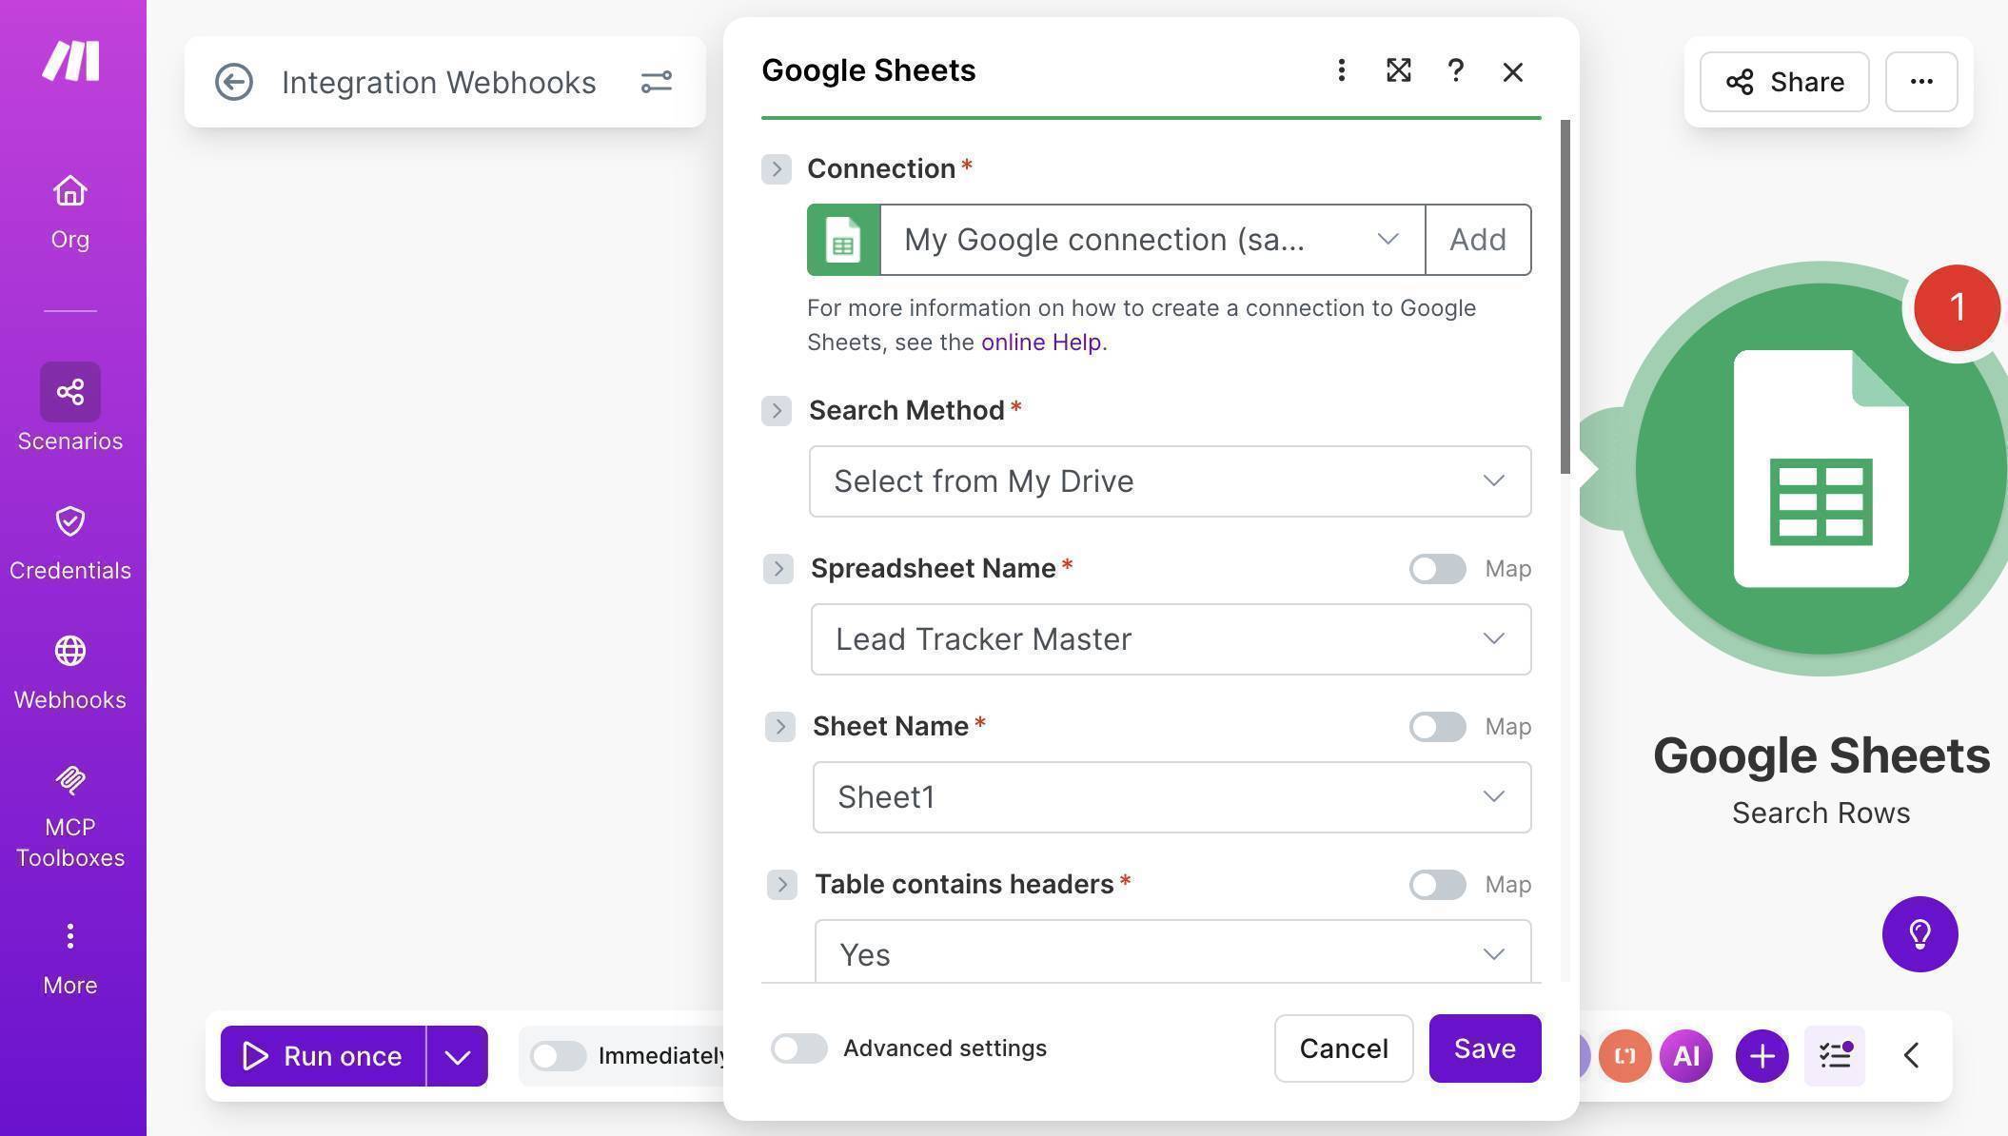Open the Scenarios section in sidebar

69,404
